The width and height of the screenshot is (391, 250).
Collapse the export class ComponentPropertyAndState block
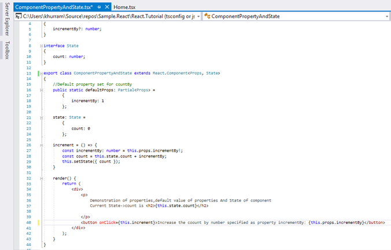coord(41,73)
